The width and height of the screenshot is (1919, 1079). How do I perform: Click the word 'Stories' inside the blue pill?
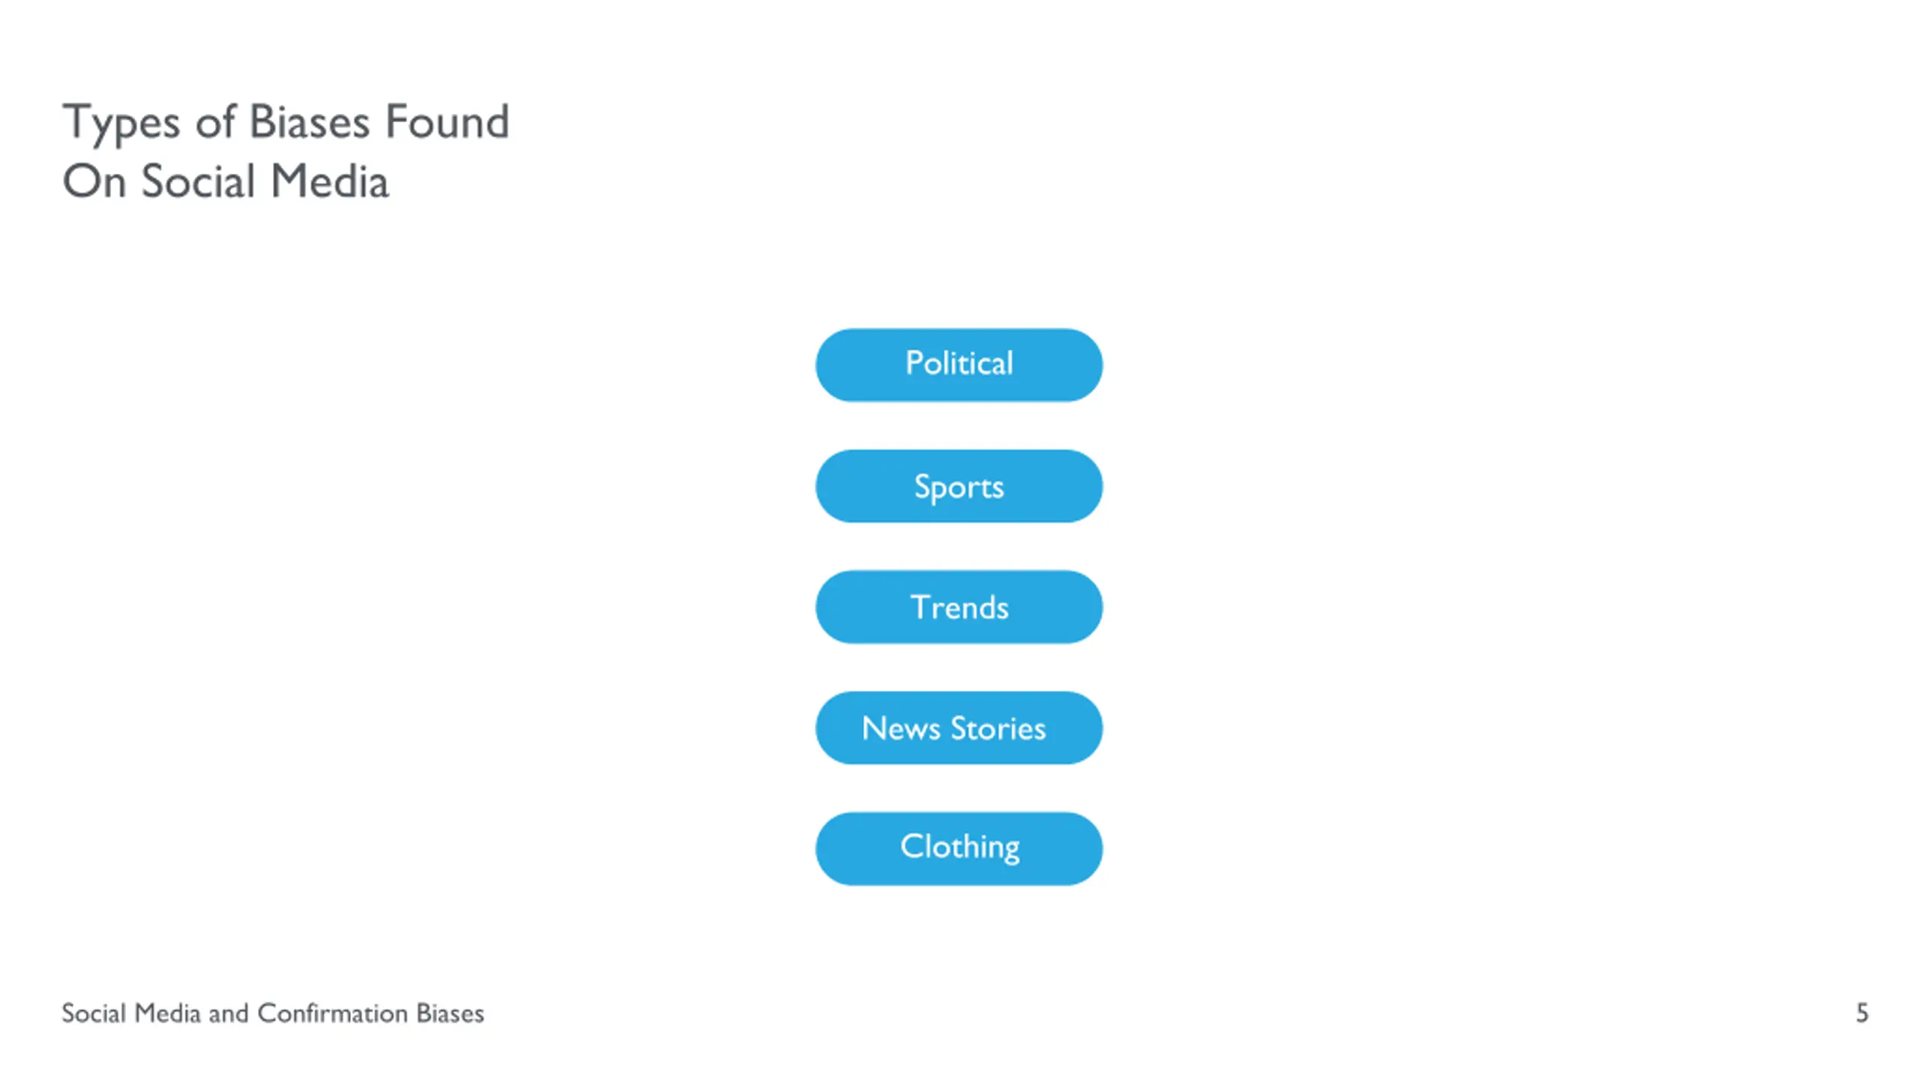coord(998,728)
